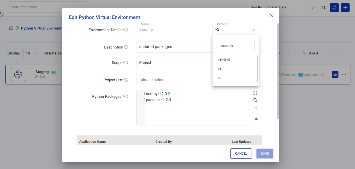
Task: Click the version list scrollbar
Action: pos(257,69)
